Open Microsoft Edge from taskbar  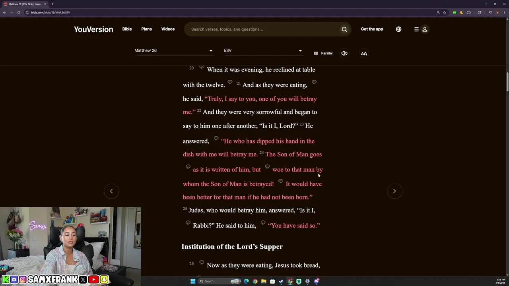(x=247, y=281)
